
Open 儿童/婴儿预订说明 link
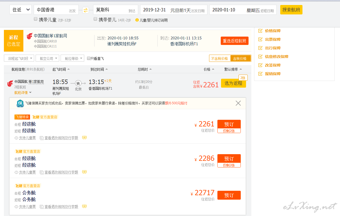point(153,20)
